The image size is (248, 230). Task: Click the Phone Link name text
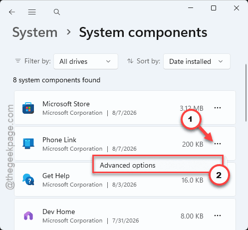click(x=59, y=140)
